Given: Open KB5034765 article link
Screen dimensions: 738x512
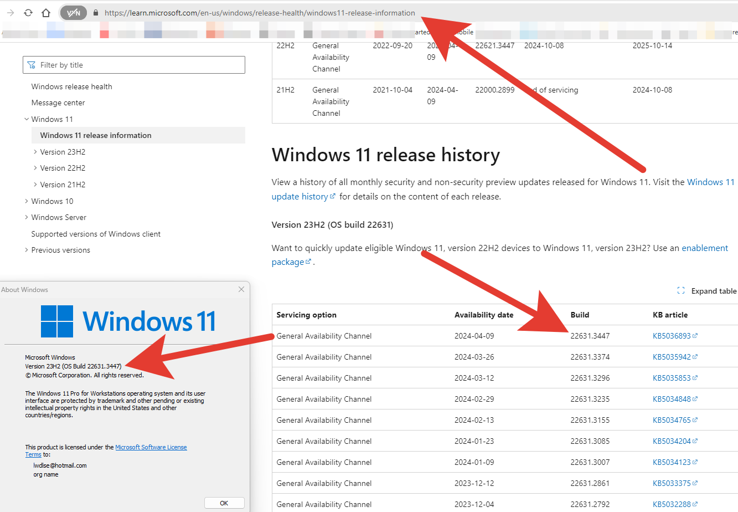Looking at the screenshot, I should (675, 420).
